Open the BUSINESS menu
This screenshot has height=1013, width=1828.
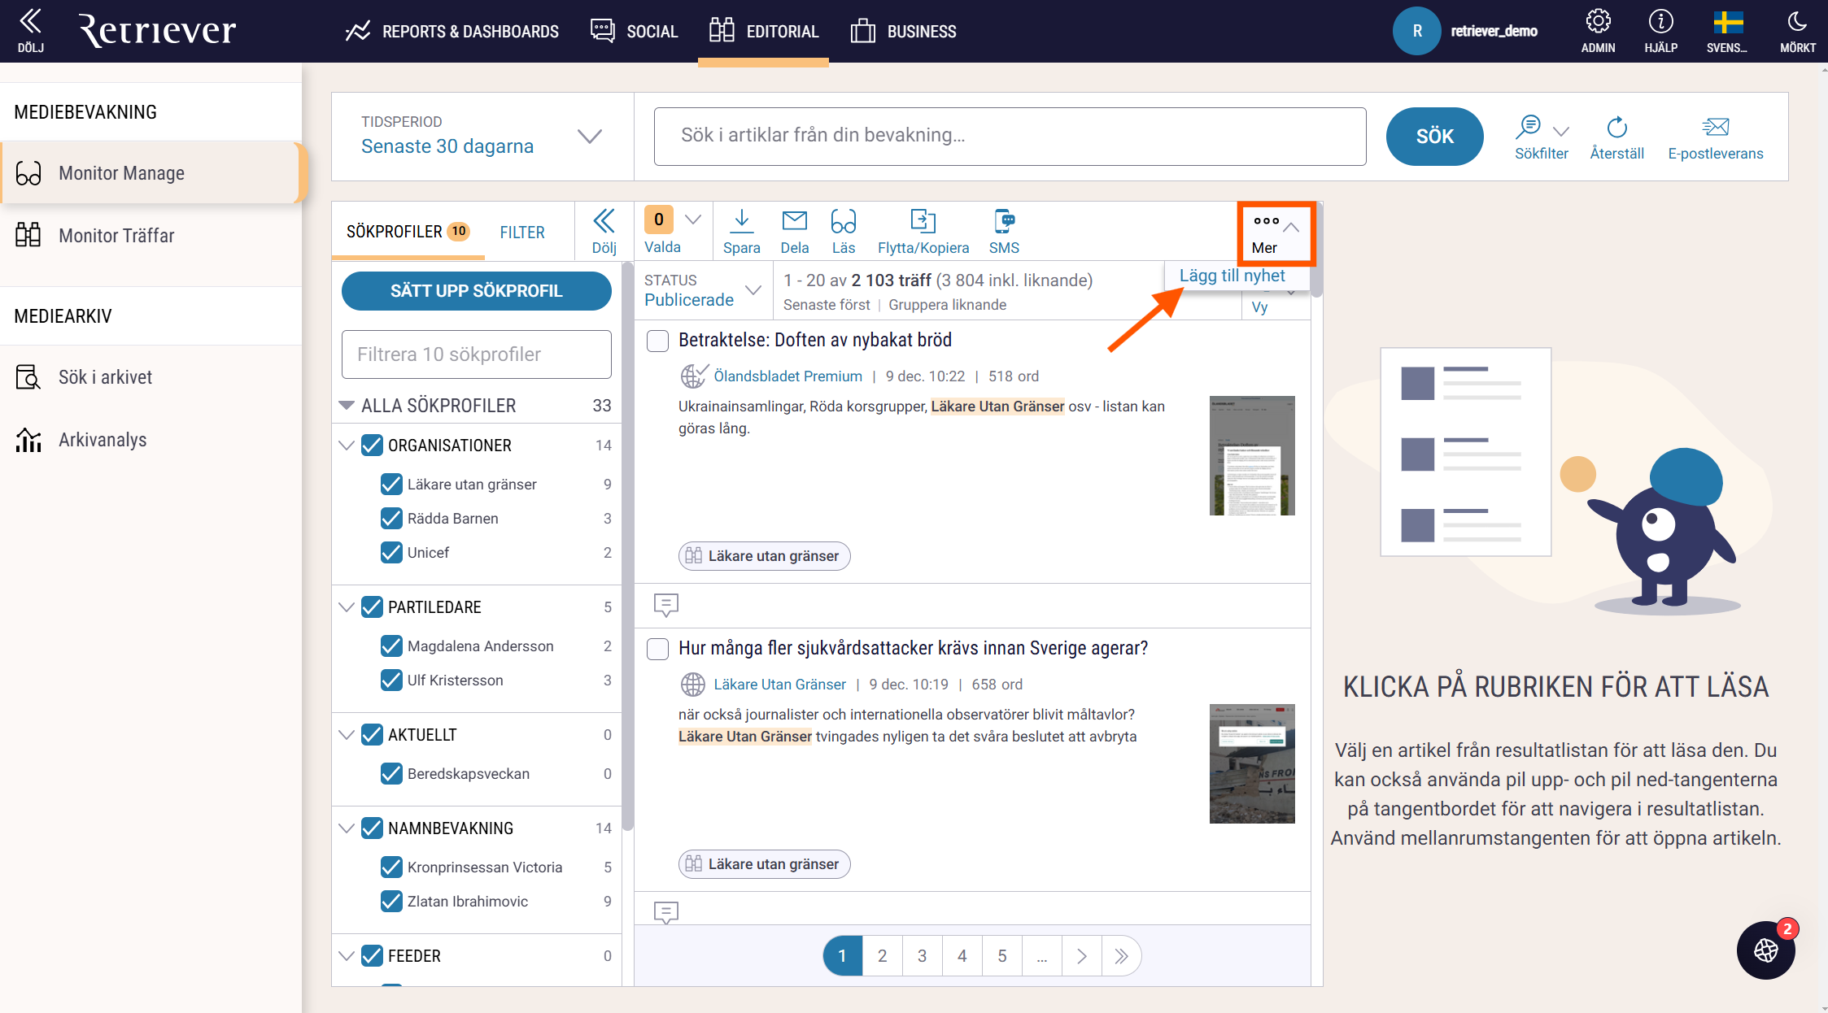(903, 32)
